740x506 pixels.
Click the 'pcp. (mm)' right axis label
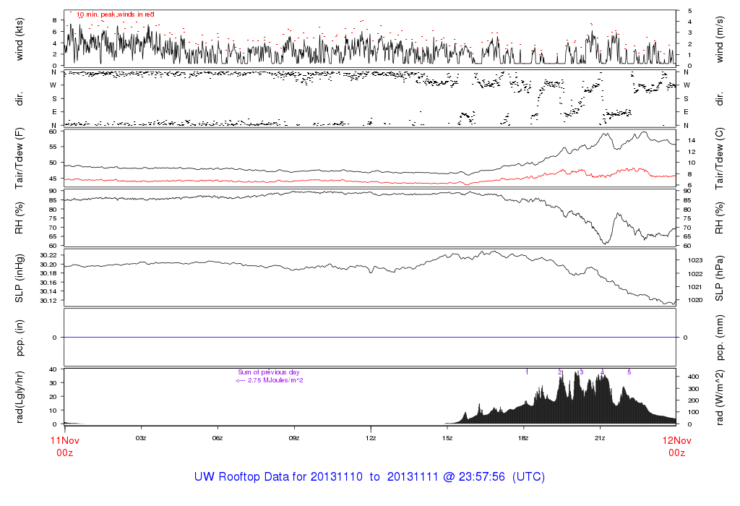(x=720, y=337)
